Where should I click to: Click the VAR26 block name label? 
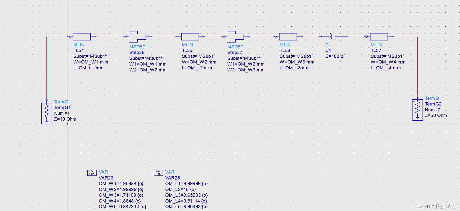point(106,178)
